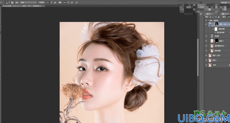Click the 背景 layer name
The image size is (230, 123).
click(x=214, y=65)
